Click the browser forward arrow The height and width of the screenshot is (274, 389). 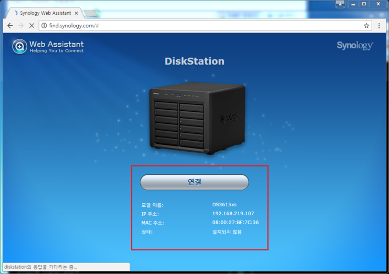click(x=21, y=26)
